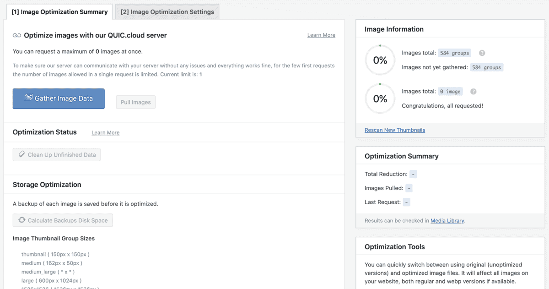Click the Rescan New Thumbnails link
The image size is (549, 289).
pos(395,130)
